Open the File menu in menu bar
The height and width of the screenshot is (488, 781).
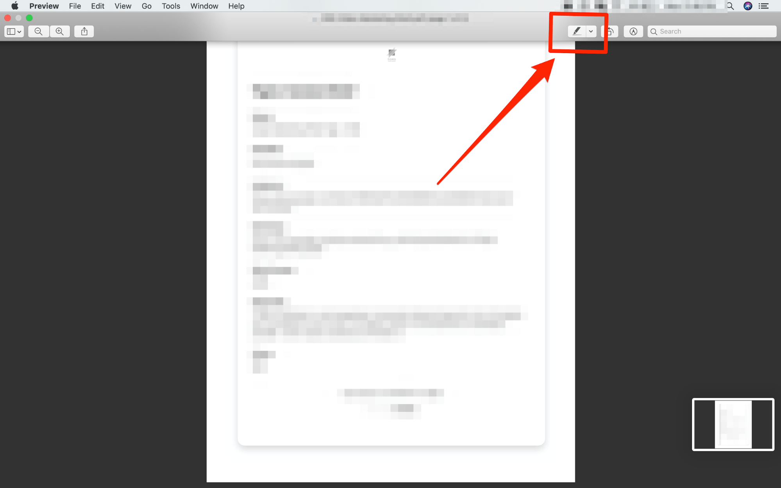point(75,6)
